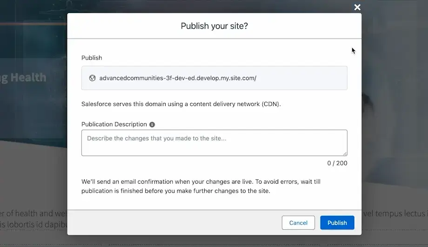Click the Publication Description info icon
Image resolution: width=428 pixels, height=247 pixels.
click(x=152, y=124)
